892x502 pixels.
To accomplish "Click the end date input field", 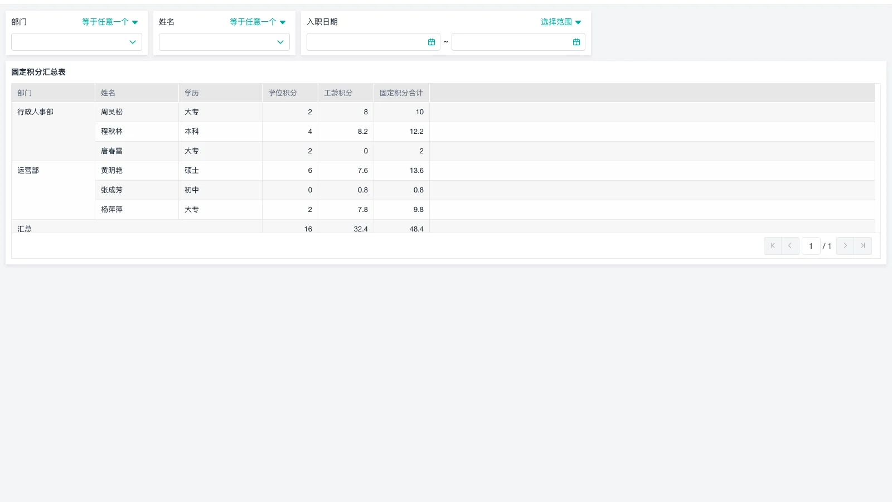I will 511,42.
